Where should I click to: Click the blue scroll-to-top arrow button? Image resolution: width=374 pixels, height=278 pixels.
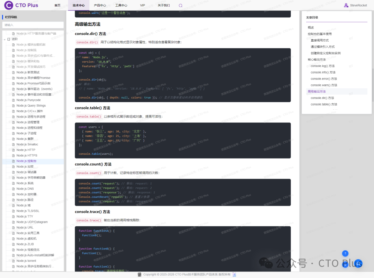345,253
